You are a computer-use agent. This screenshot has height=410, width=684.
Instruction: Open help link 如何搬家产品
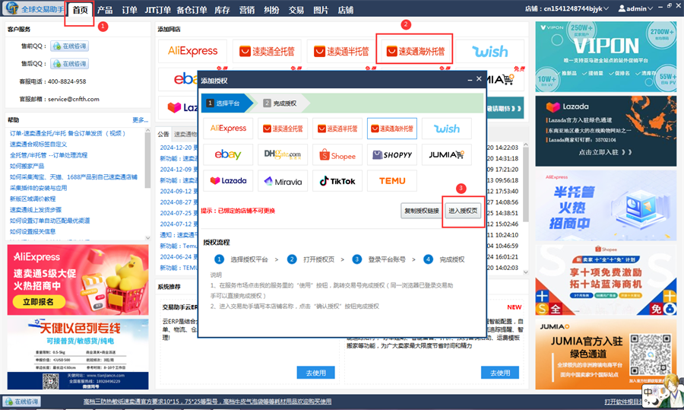(x=27, y=166)
